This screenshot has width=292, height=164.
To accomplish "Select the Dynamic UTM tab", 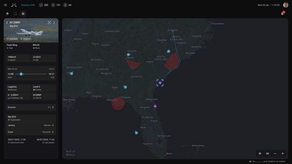I will 28,5.
